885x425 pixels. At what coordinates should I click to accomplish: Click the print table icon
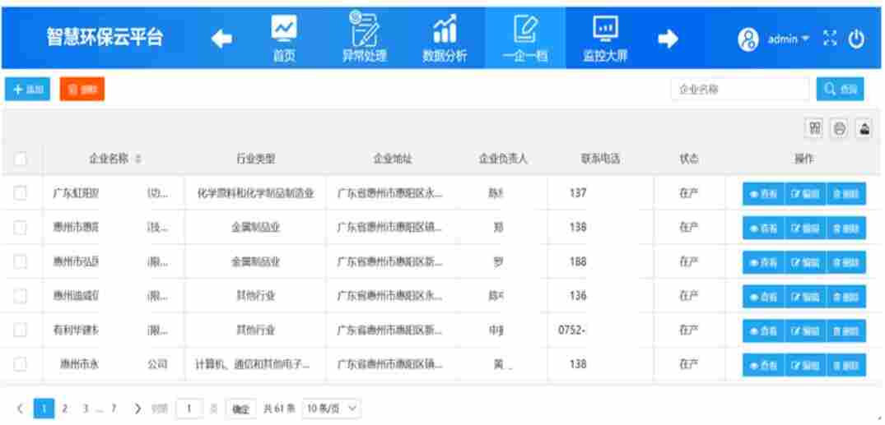(x=839, y=128)
